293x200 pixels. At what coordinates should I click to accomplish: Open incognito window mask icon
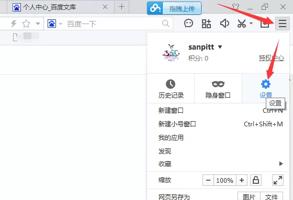click(218, 84)
